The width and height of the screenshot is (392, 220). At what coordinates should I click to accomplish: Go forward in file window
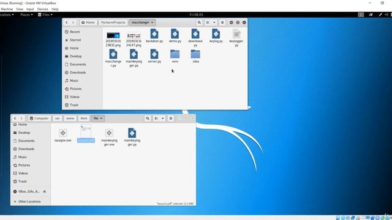point(21,118)
